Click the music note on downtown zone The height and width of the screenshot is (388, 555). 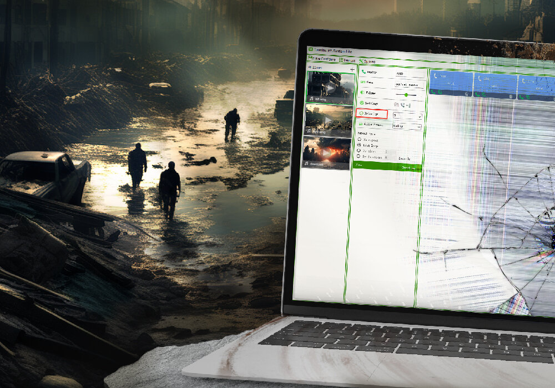point(306,164)
